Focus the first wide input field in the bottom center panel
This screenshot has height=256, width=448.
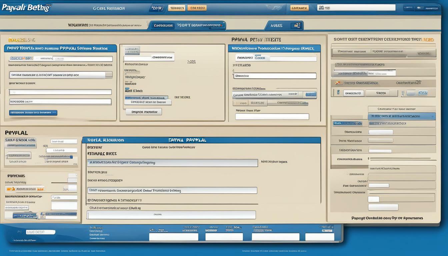(x=173, y=163)
